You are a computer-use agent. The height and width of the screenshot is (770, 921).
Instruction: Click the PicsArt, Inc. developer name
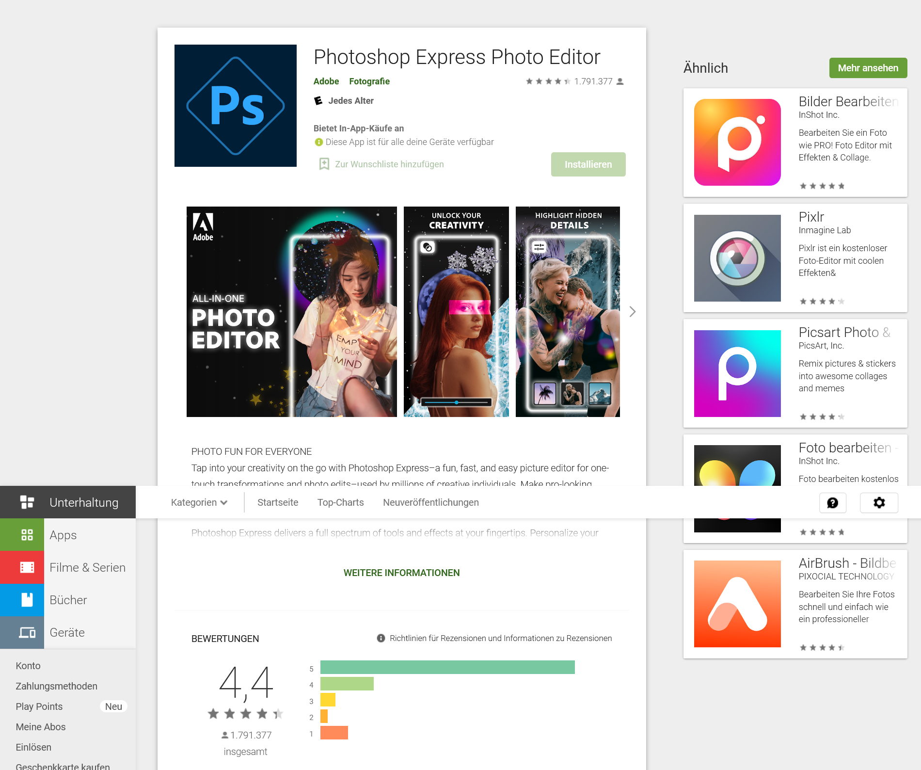[821, 346]
